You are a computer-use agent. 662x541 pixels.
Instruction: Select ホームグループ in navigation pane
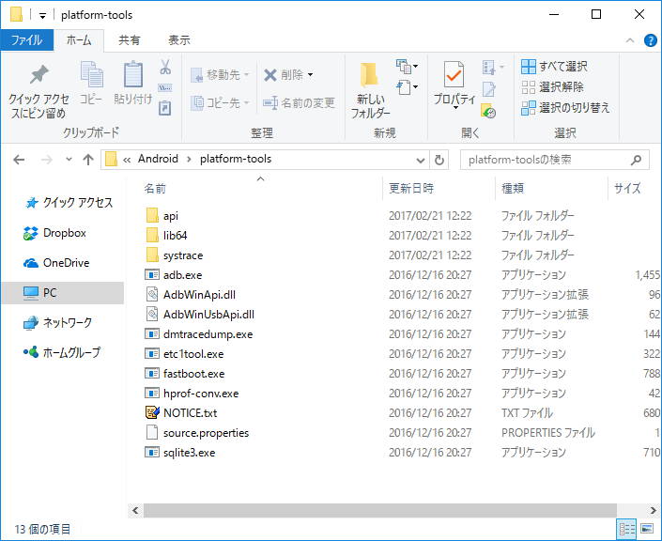[63, 352]
